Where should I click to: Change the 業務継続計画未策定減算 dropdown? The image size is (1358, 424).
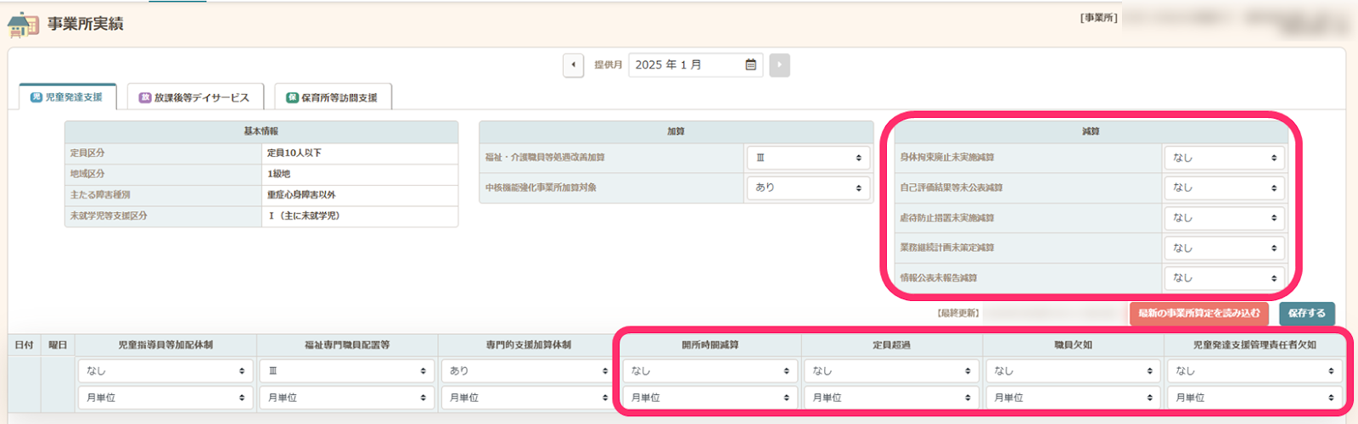click(x=1223, y=248)
